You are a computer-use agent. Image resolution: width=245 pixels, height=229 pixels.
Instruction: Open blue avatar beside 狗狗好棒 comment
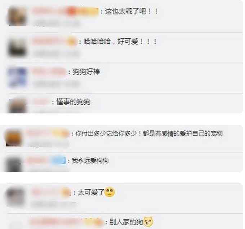17,77
